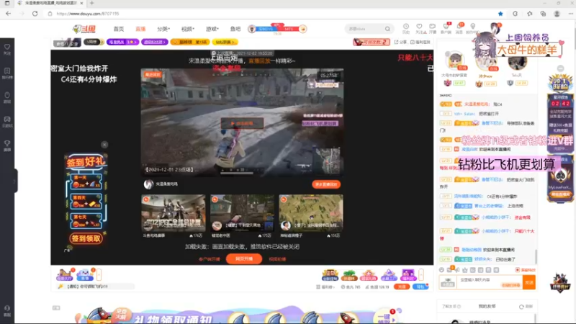This screenshot has height=324, width=576.
Task: Click the mouse icon in left sidebar
Action: (7, 97)
